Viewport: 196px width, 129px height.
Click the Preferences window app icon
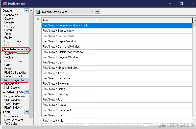point(5,4)
